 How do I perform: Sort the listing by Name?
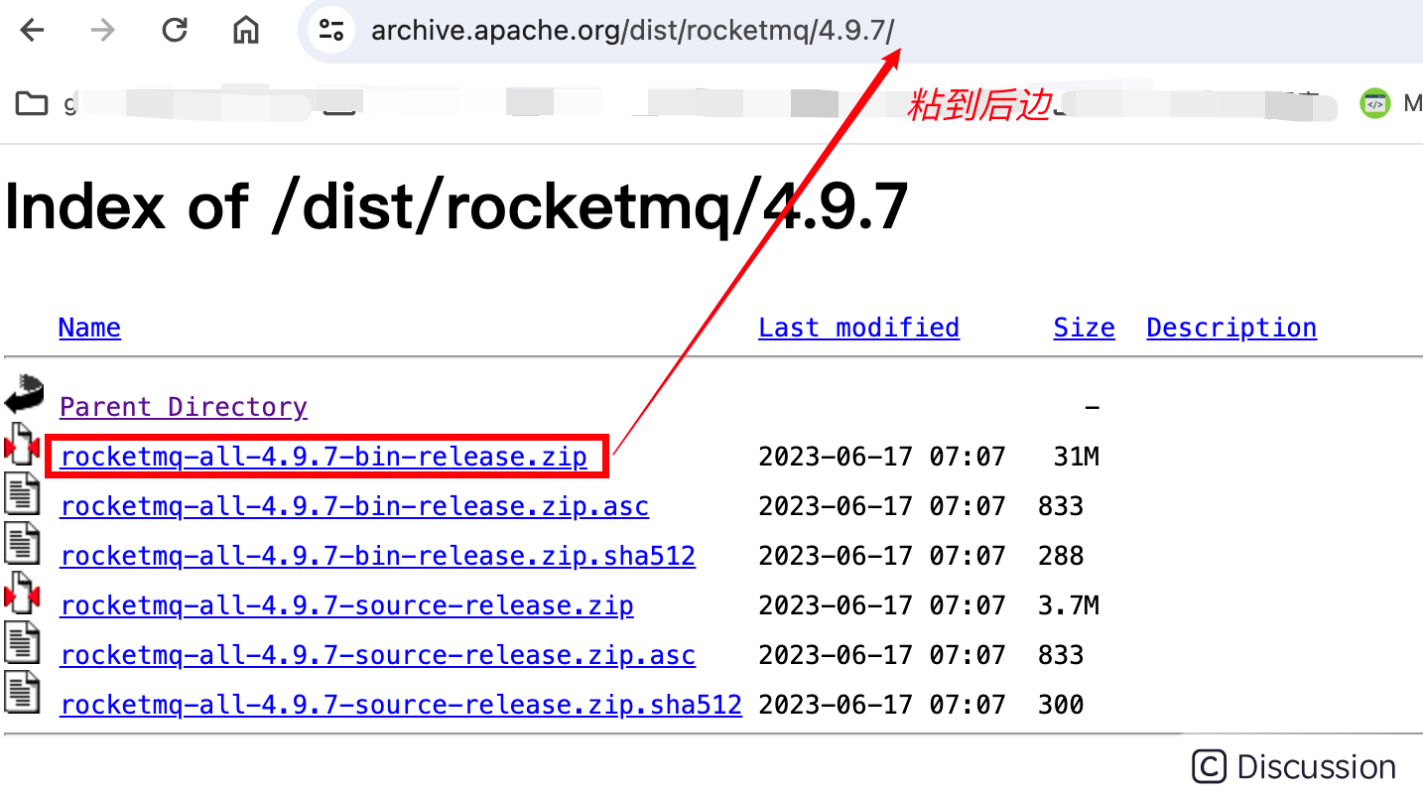coord(88,328)
